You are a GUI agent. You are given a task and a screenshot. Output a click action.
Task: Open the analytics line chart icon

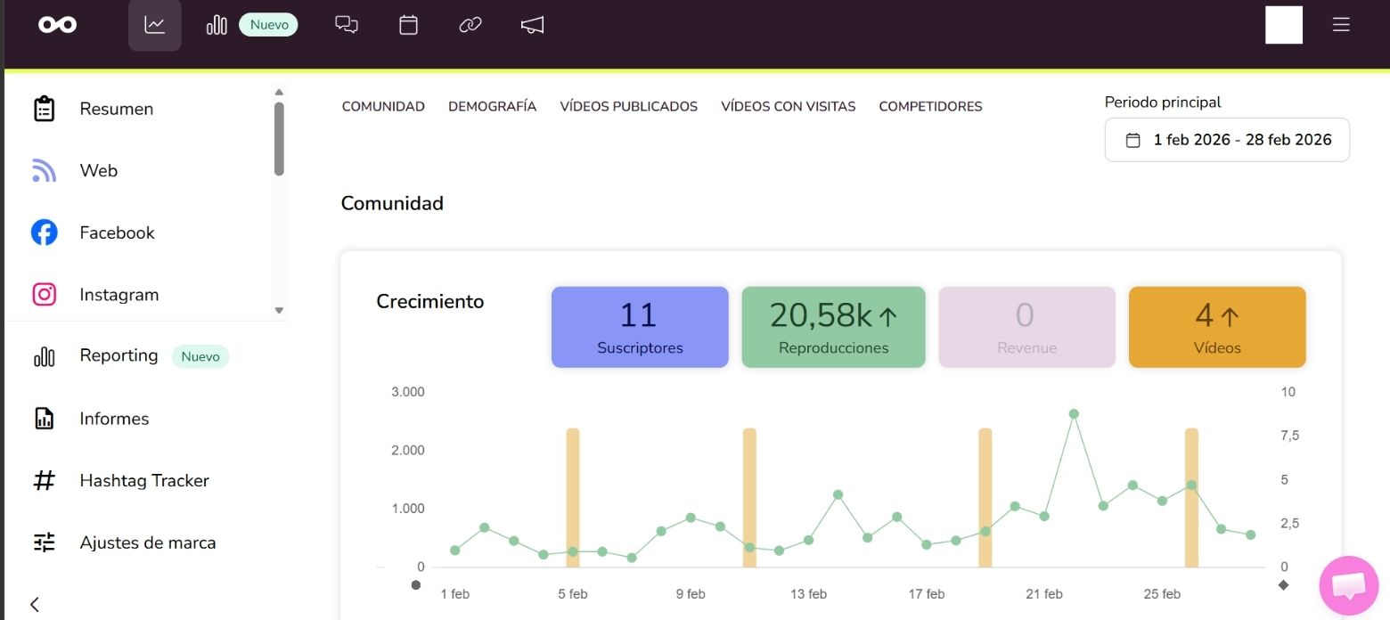coord(155,25)
